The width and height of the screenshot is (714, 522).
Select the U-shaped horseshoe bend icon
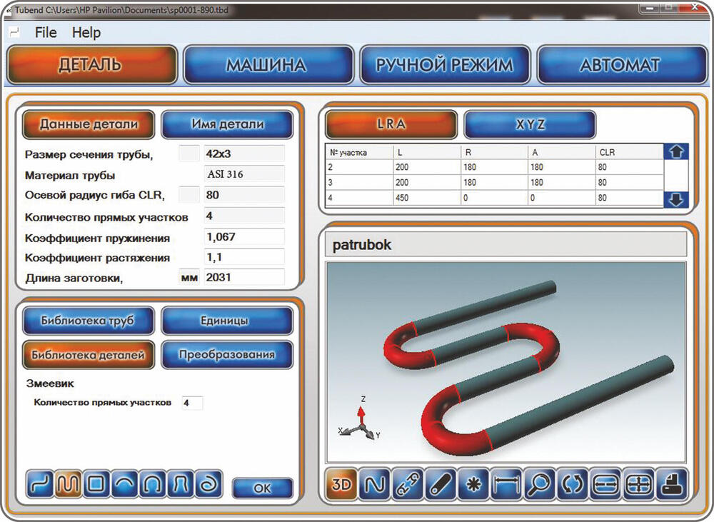coord(153,485)
